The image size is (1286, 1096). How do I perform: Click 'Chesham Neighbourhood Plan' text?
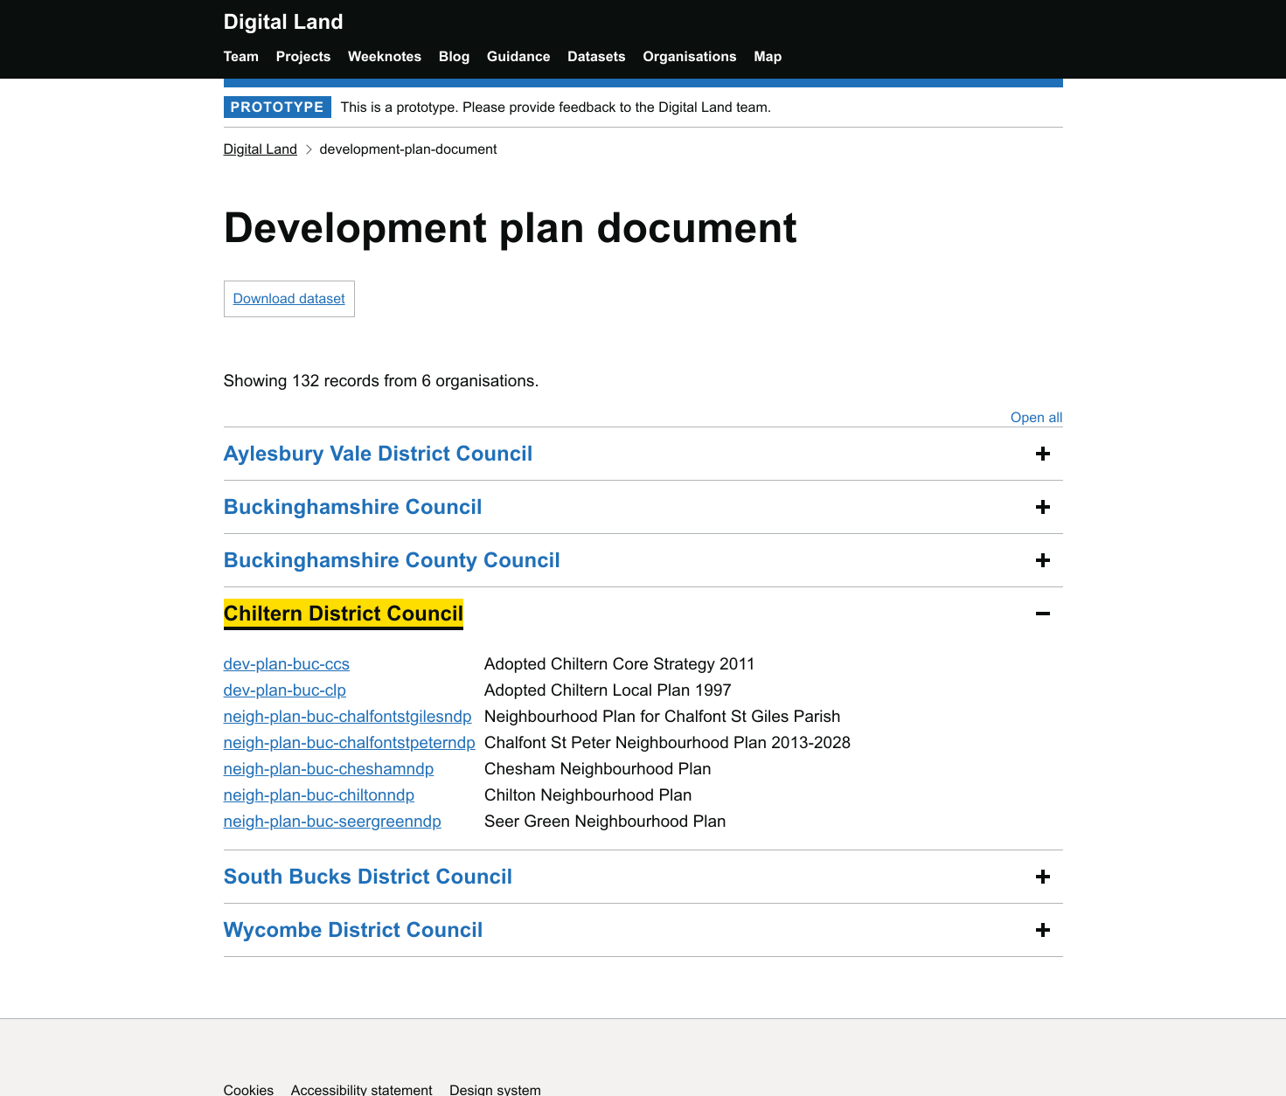tap(598, 769)
